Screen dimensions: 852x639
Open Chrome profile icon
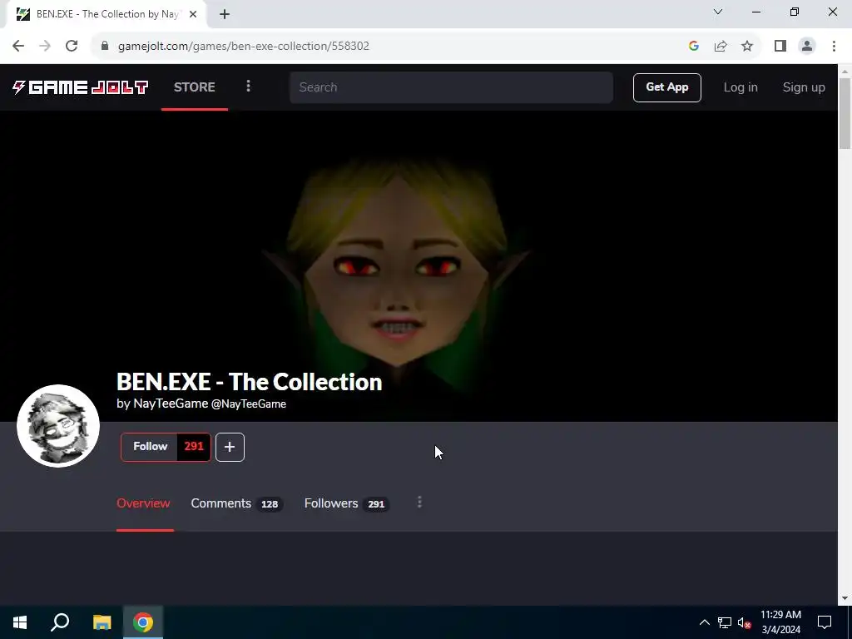(x=807, y=47)
